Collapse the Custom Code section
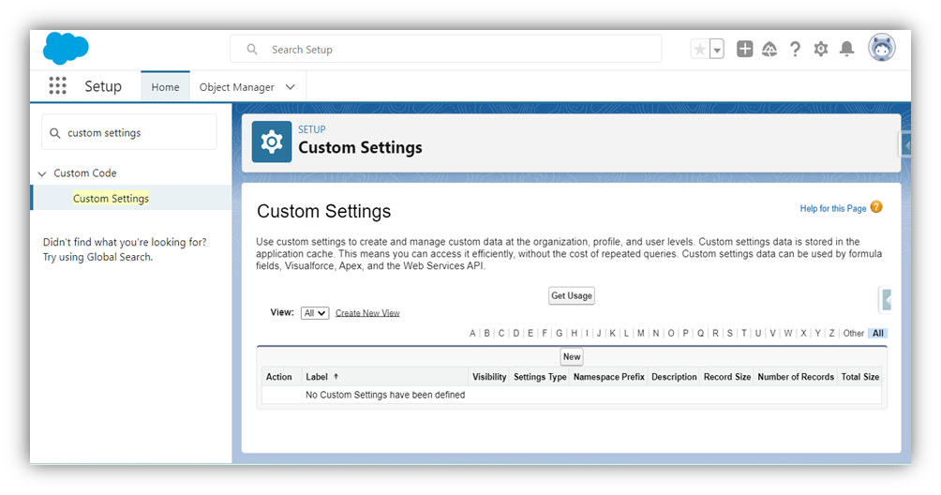Screen dimensions: 941x495 pyautogui.click(x=42, y=173)
